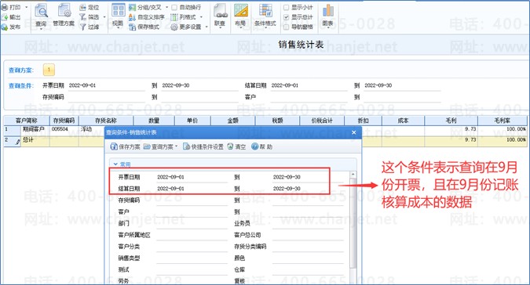Viewport: 530px width, 285px height.
Task: Click the 存货编码 column header
Action: pyautogui.click(x=64, y=121)
